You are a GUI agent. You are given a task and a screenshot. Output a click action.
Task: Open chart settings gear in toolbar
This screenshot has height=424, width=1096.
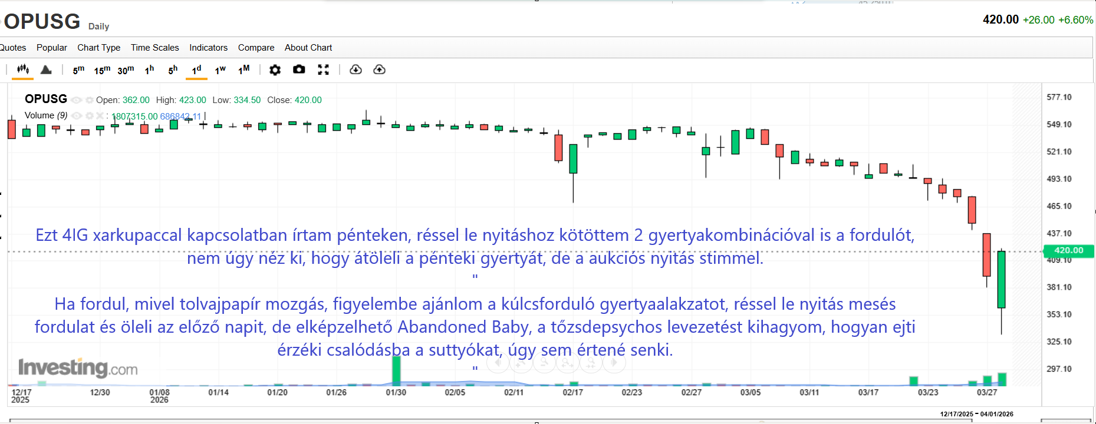click(x=275, y=69)
